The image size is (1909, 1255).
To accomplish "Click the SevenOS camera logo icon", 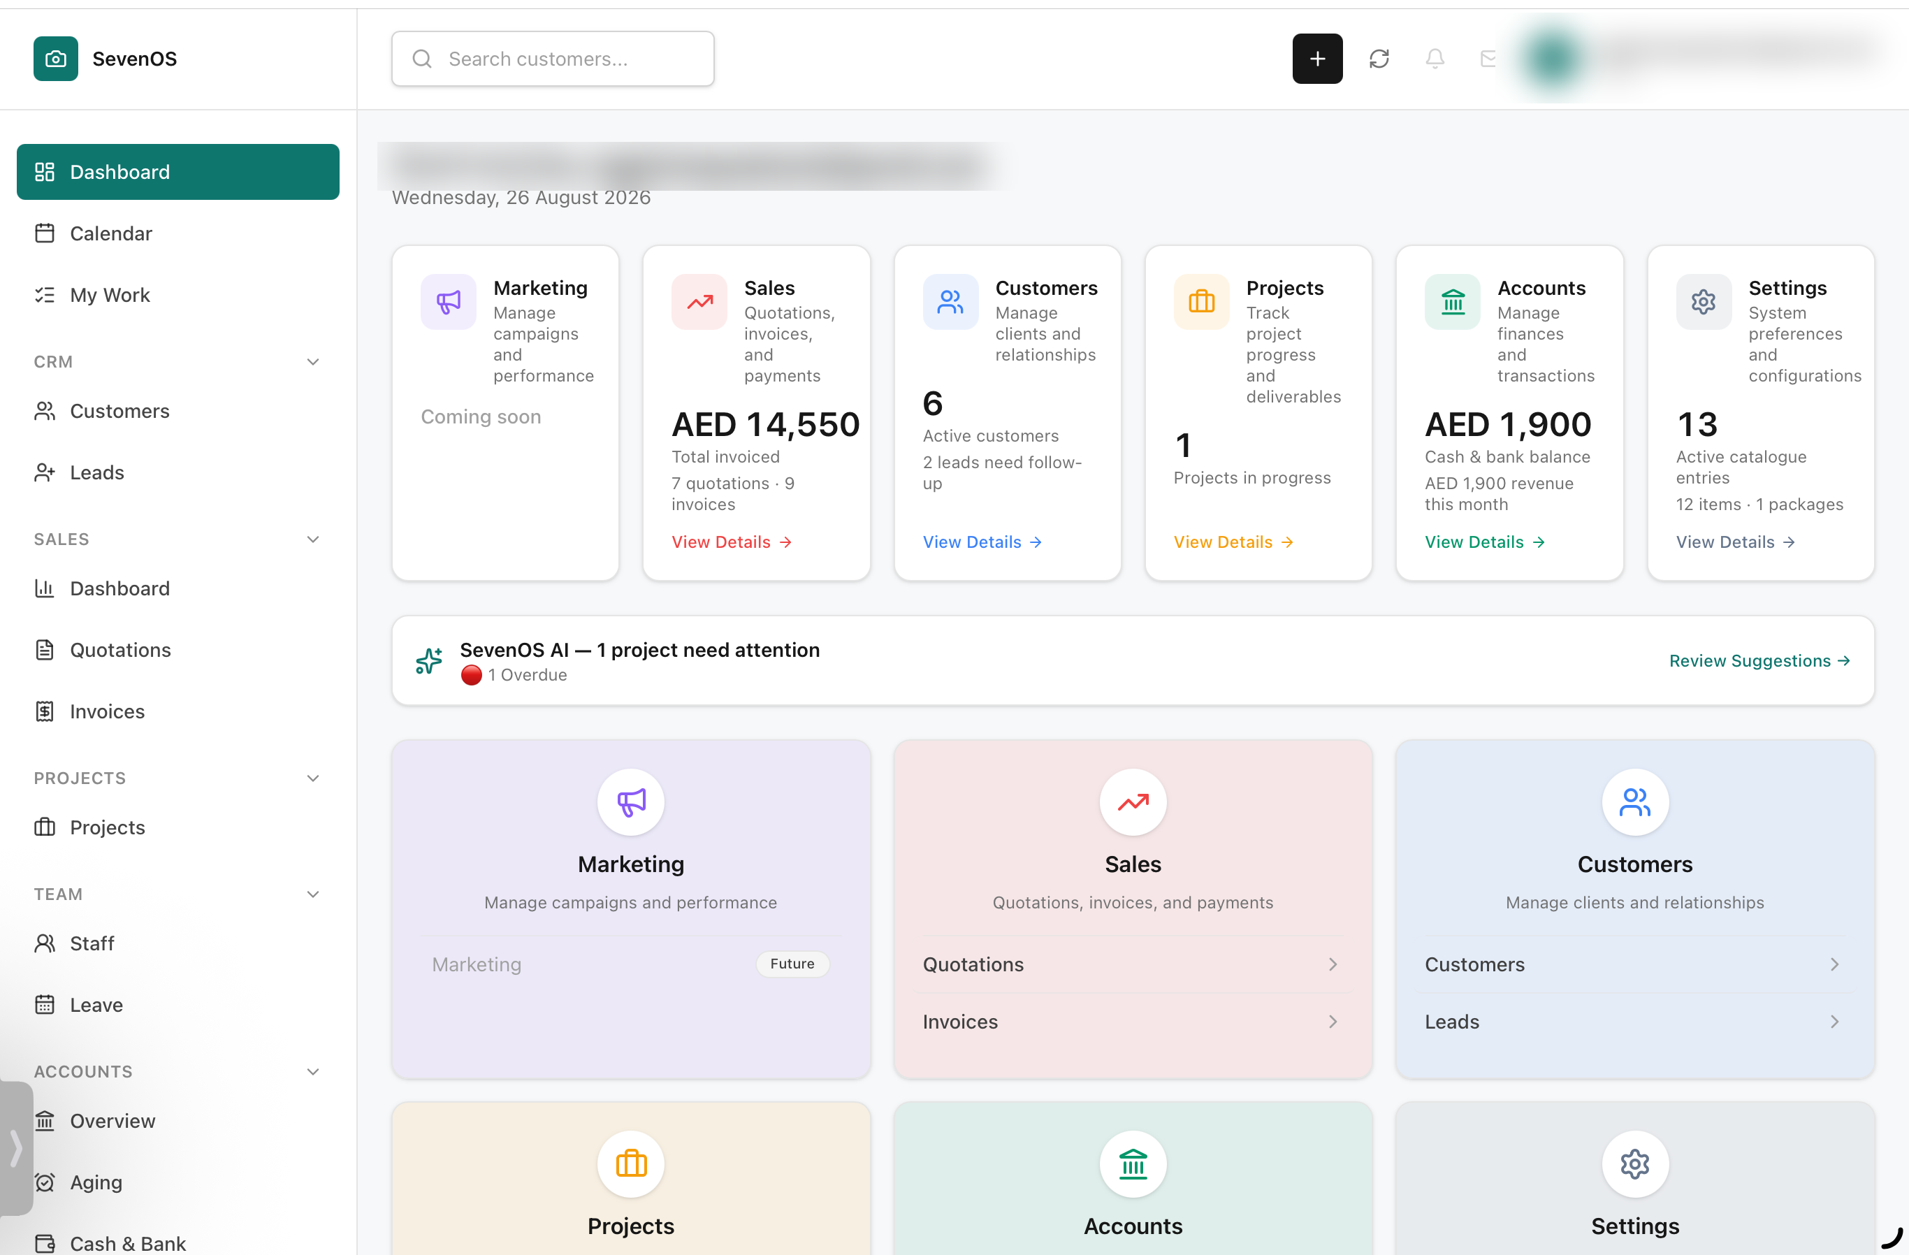I will (55, 59).
